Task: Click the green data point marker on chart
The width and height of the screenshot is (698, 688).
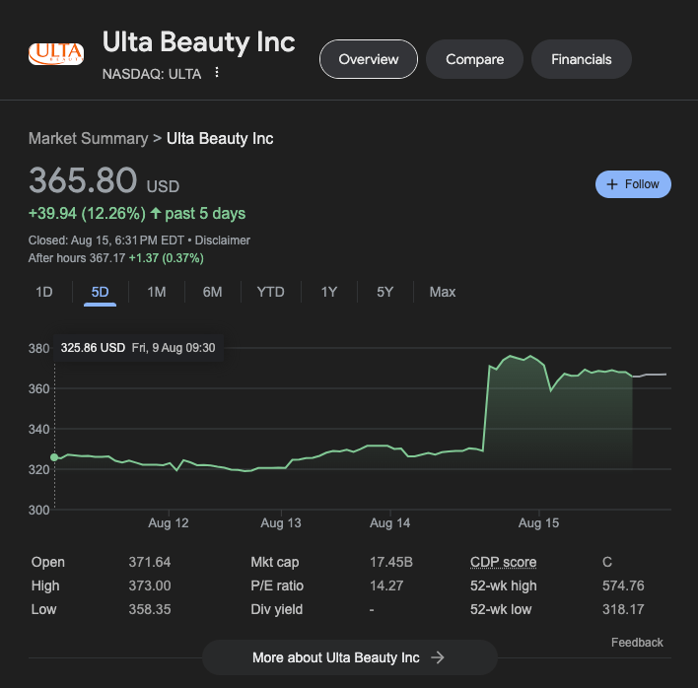Action: pos(54,457)
